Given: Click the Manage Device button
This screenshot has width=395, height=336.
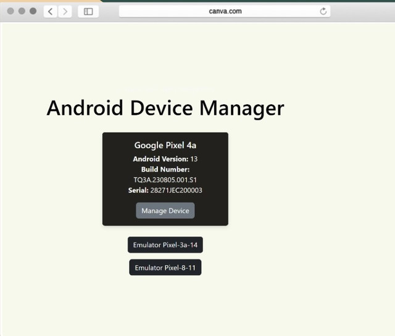Looking at the screenshot, I should click(x=165, y=211).
